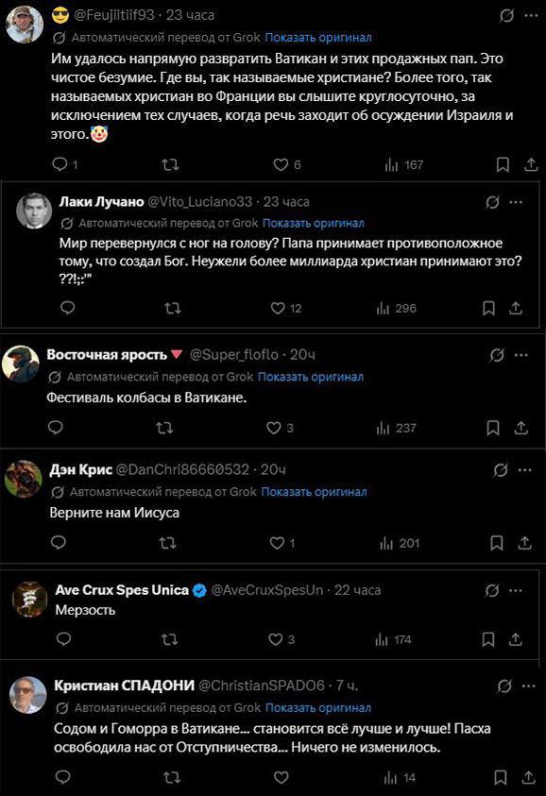Bookmark the Ave Crux Spes Unica post
Screen dimensions: 546x796
click(x=488, y=639)
